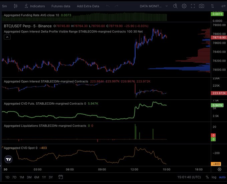Set range to 3Y

pyautogui.click(x=51, y=177)
